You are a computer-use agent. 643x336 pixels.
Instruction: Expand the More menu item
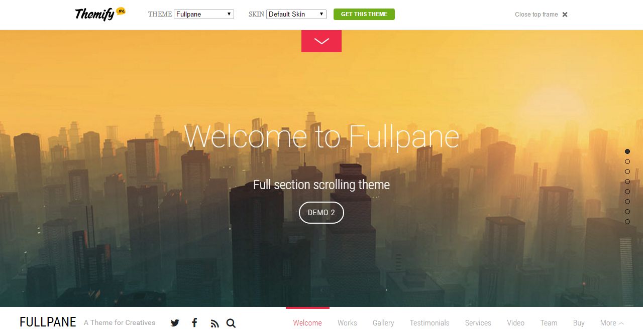point(612,323)
